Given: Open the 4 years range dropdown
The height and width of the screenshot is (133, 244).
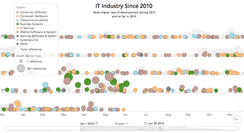Looking at the screenshot, I should 122,123.
